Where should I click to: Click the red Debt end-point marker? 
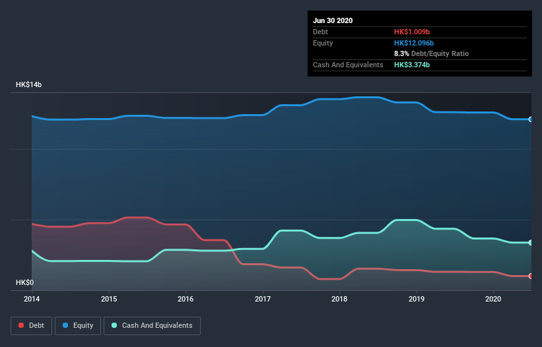531,276
